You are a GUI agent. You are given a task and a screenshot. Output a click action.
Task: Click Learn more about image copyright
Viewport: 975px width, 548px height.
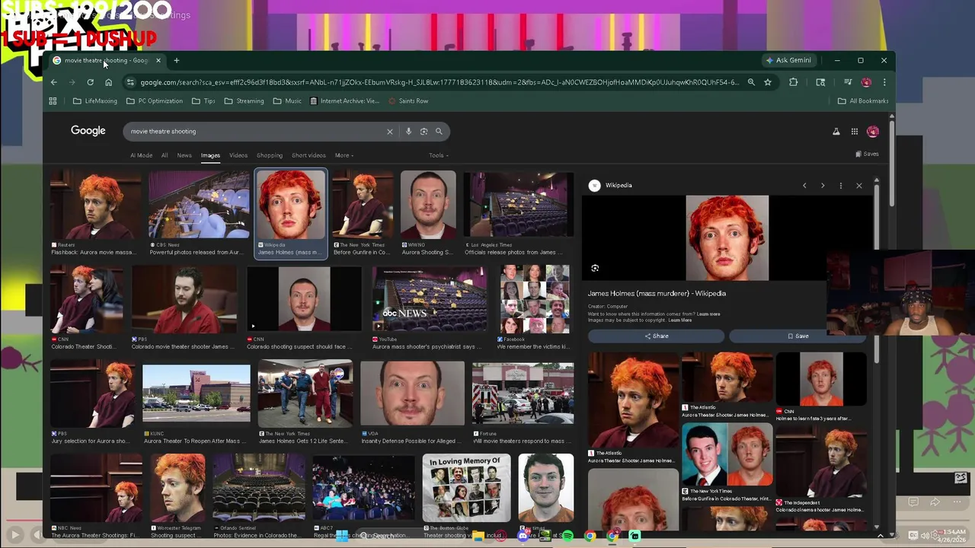click(x=680, y=320)
